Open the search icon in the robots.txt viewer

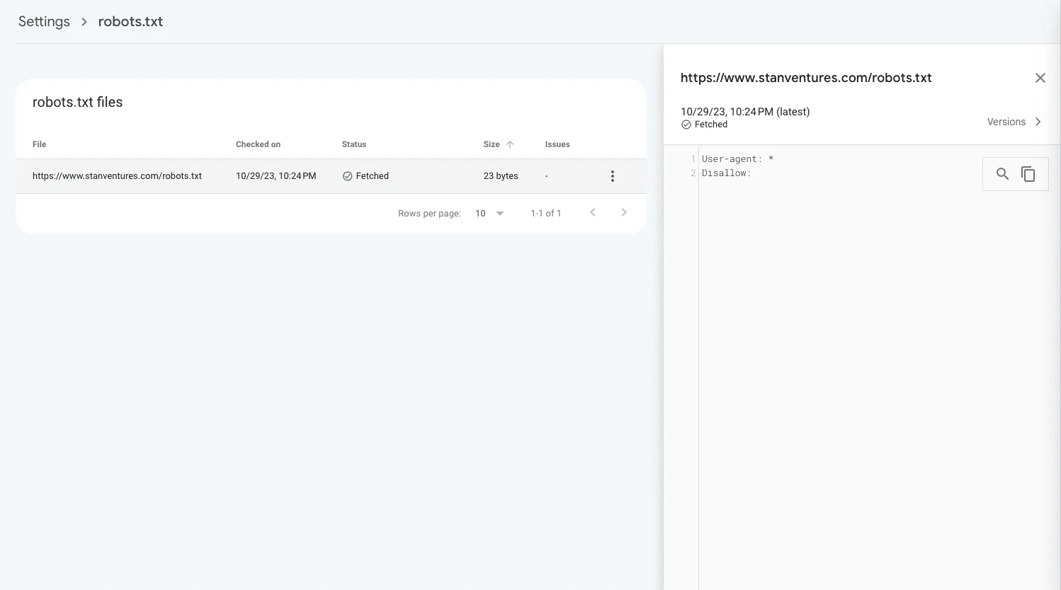point(1002,173)
